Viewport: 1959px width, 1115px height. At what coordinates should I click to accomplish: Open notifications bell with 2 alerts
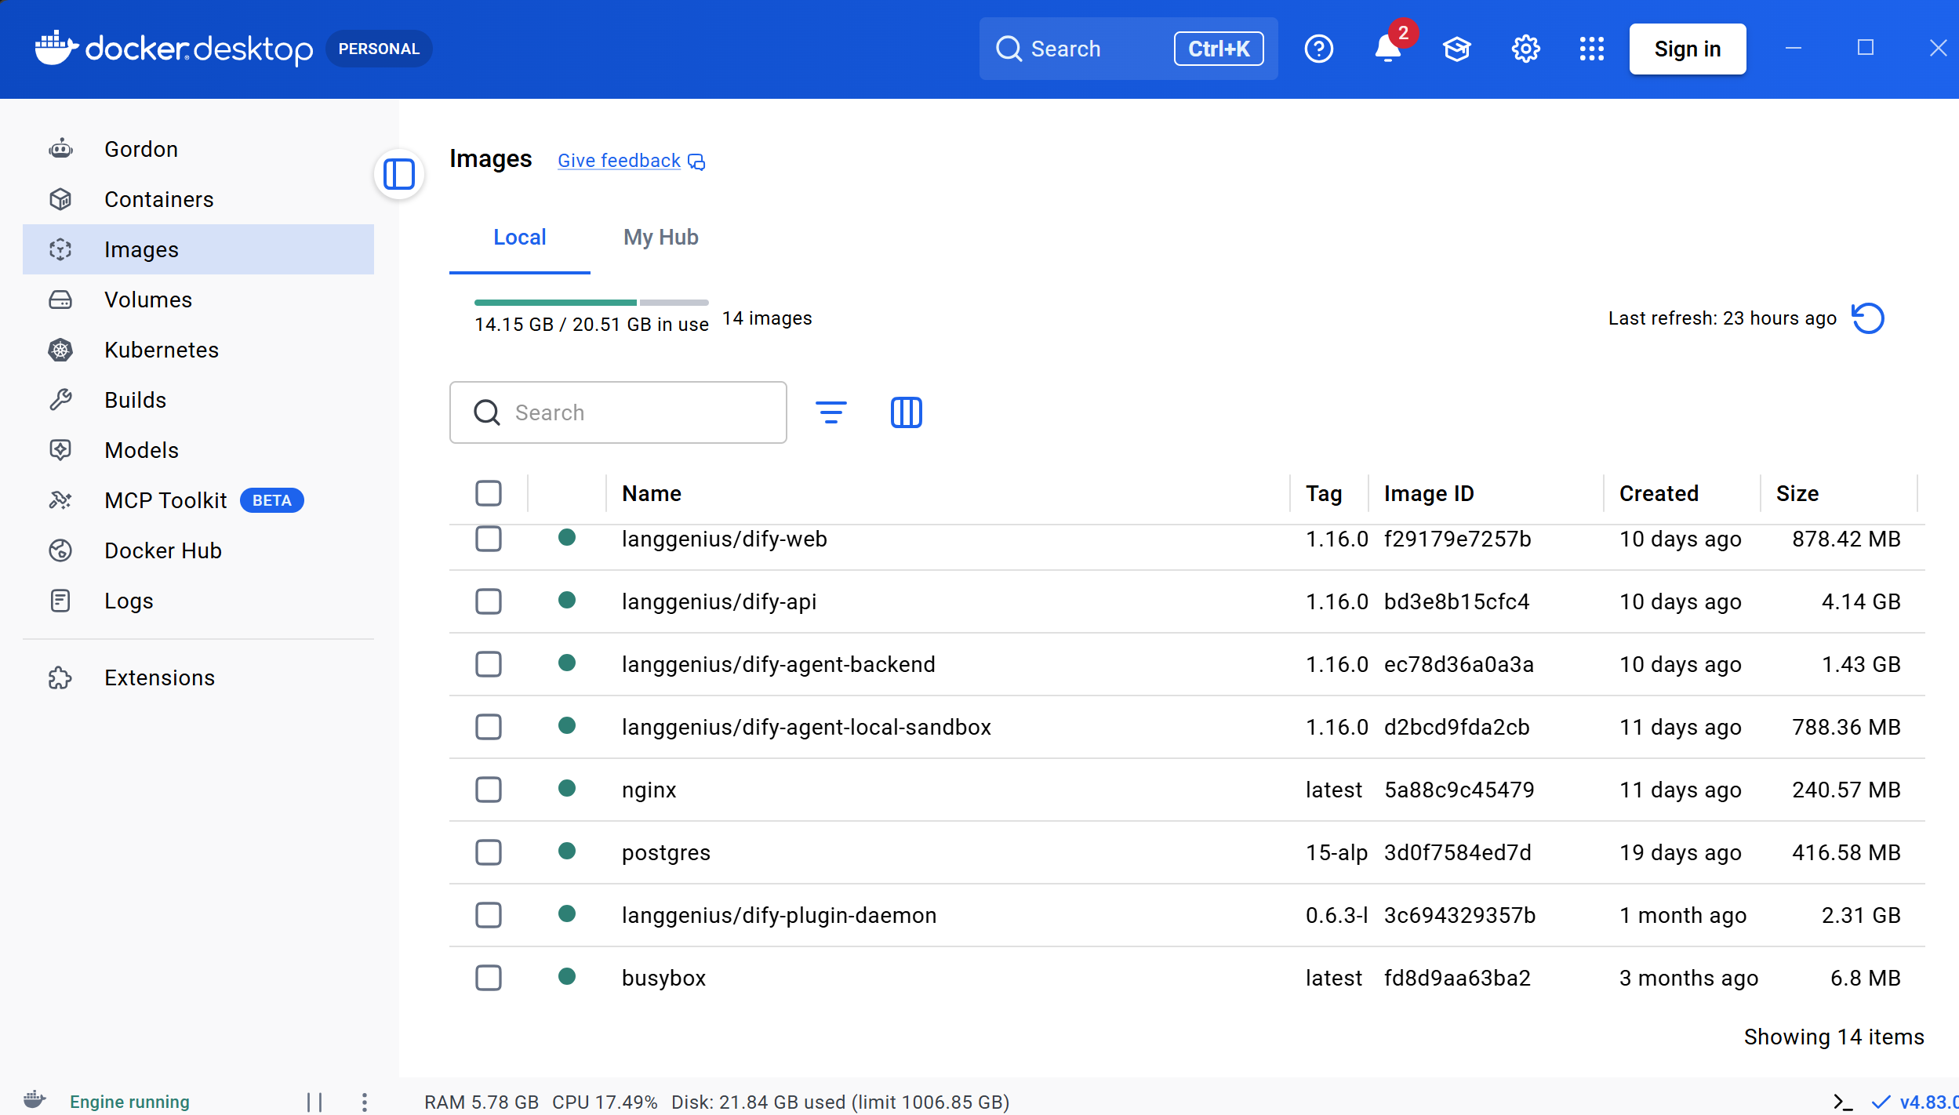1388,49
